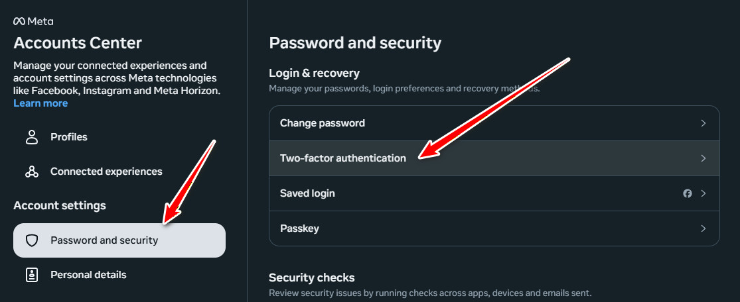The height and width of the screenshot is (302, 740).
Task: Open the Passkey option
Action: pyautogui.click(x=299, y=228)
